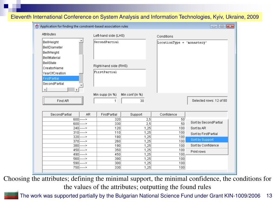
Task: Click the Attributes list scroll up arrow
Action: 81,41
